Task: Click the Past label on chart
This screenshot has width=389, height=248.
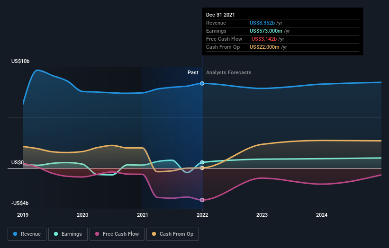Action: pyautogui.click(x=193, y=72)
